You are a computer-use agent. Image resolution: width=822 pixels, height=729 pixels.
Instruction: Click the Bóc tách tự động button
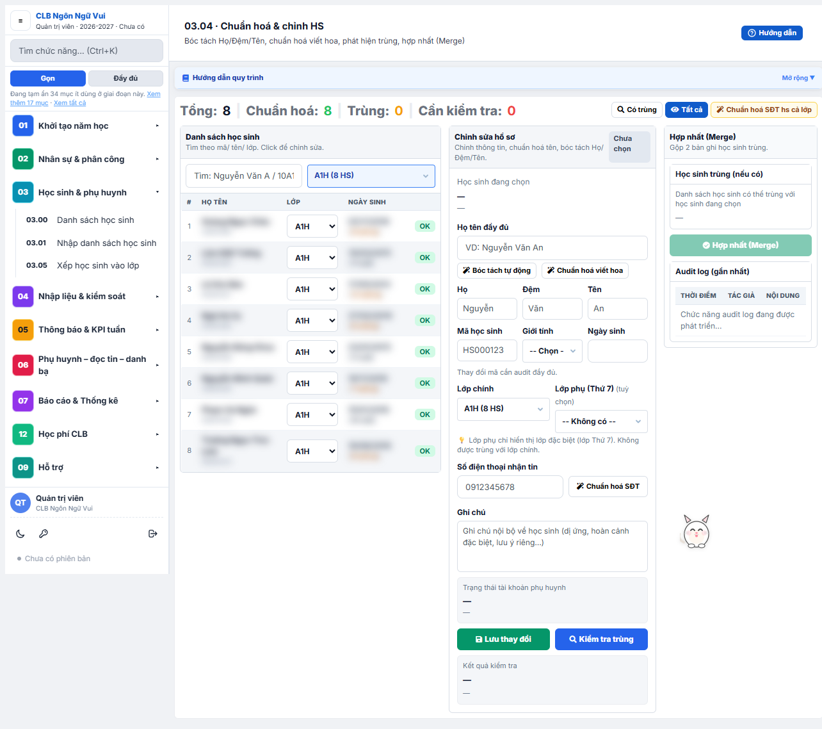pos(497,270)
